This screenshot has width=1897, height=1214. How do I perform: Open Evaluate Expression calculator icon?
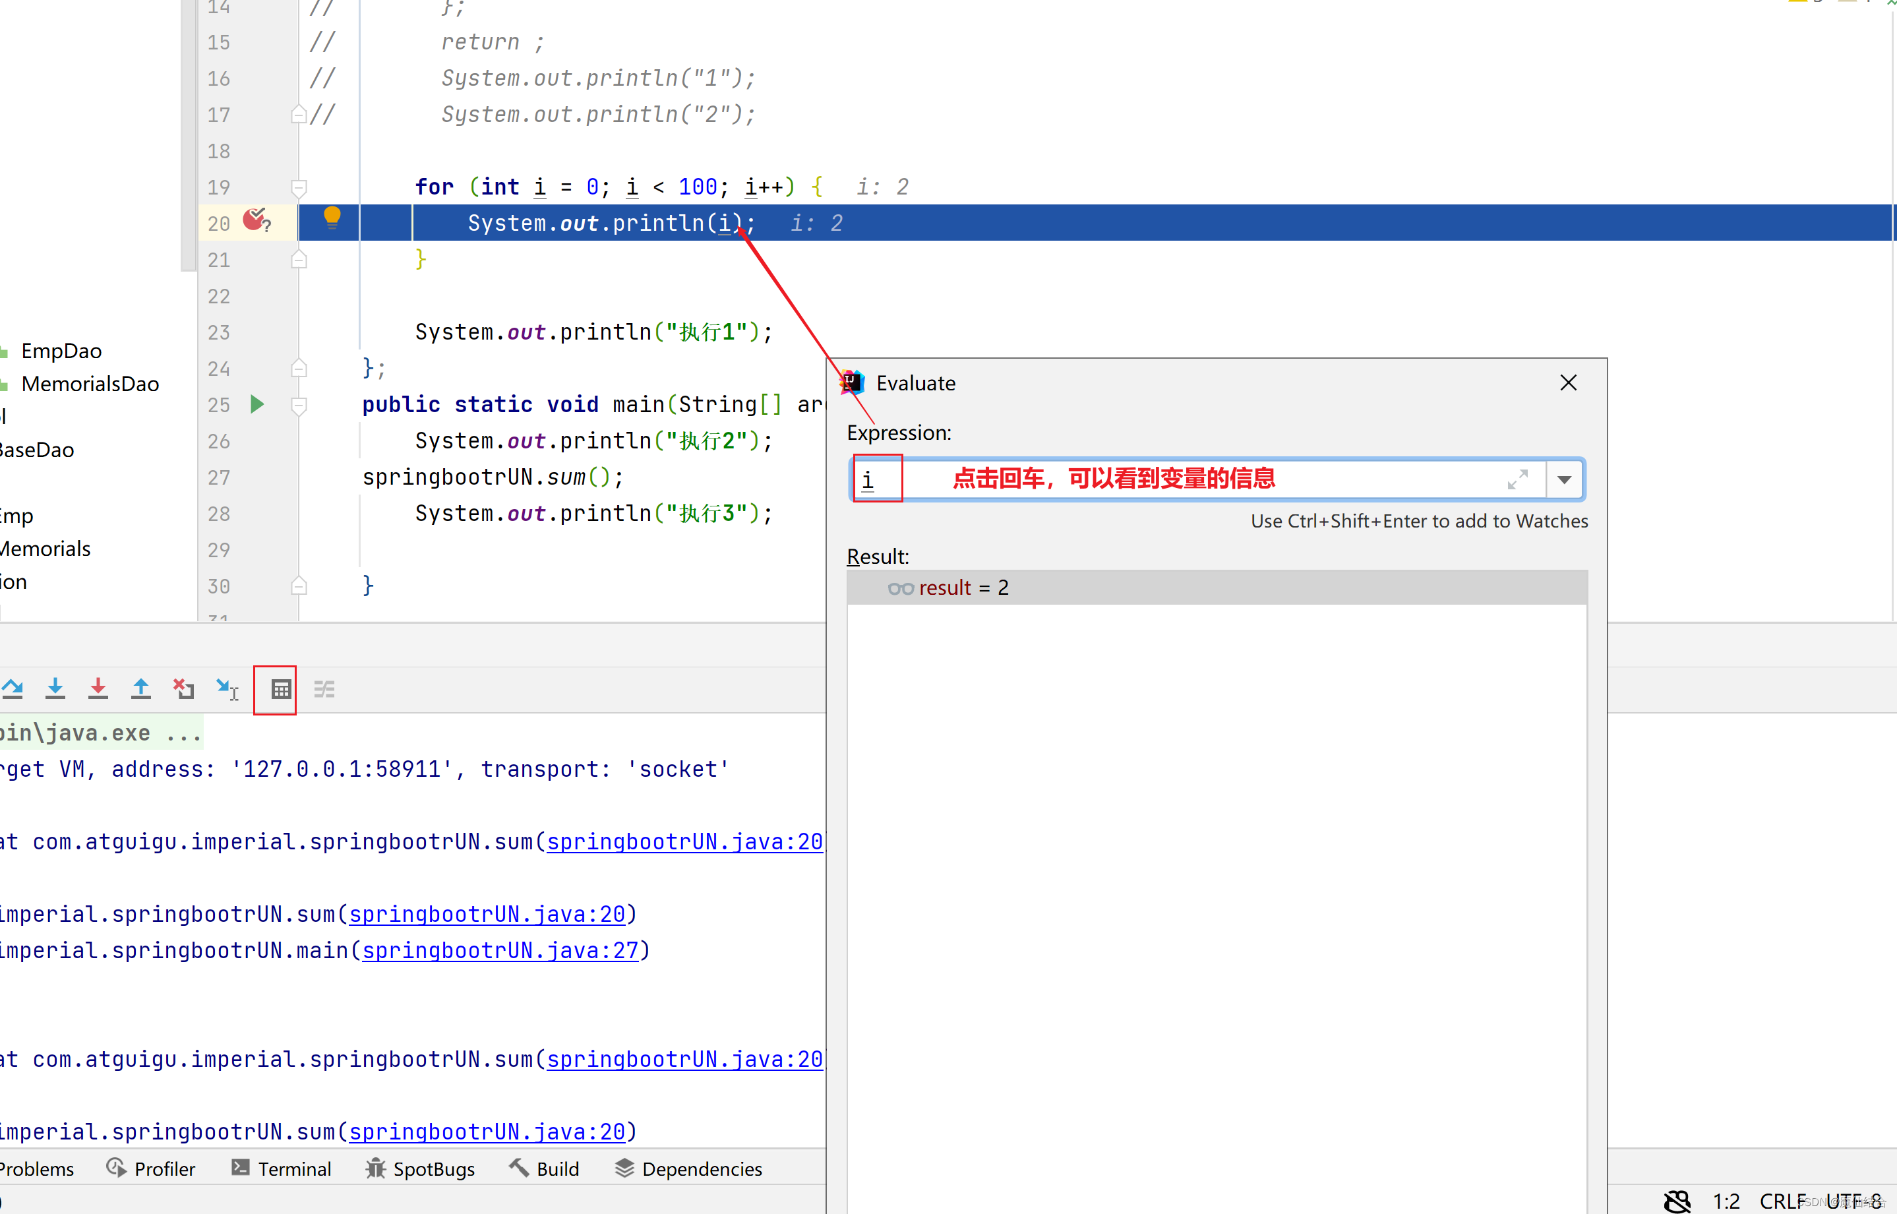point(282,690)
